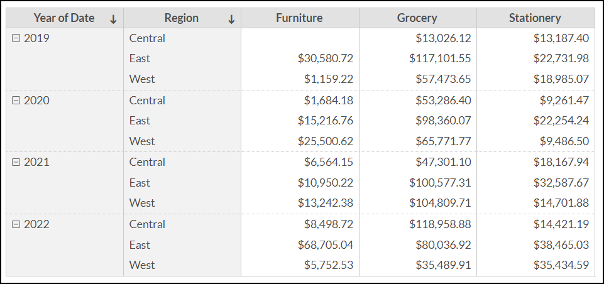The image size is (604, 284).
Task: Click the Year of Date header label
Action: 64,18
